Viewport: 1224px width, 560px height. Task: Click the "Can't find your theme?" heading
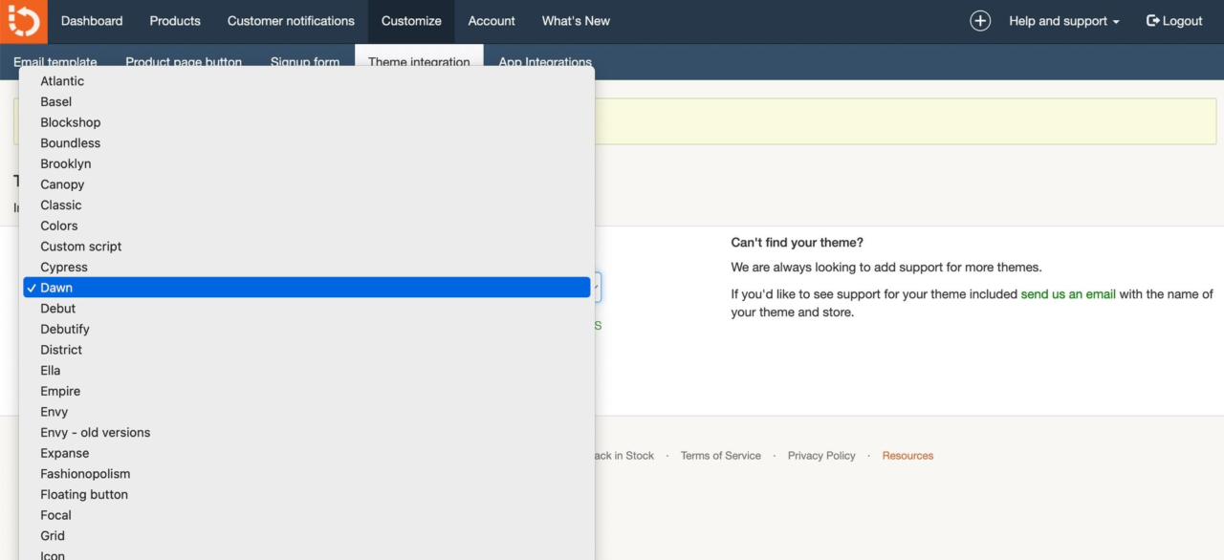tap(798, 243)
